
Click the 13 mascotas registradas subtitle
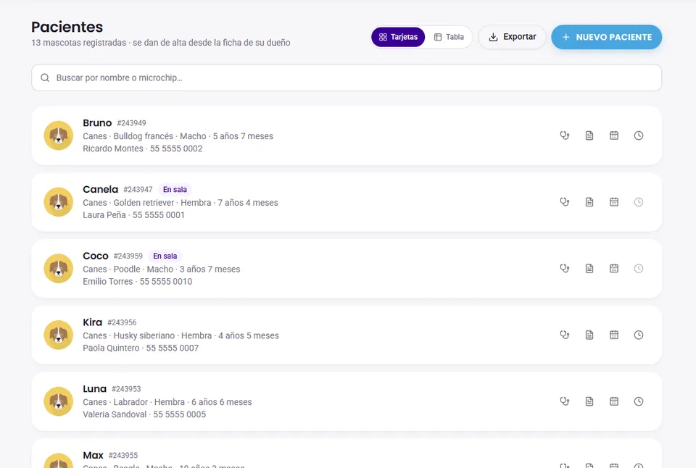pyautogui.click(x=161, y=43)
